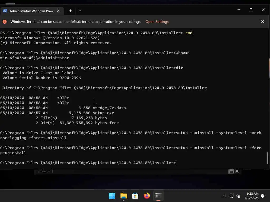
Task: Click the PowerShell icon on the tab
Action: point(5,11)
